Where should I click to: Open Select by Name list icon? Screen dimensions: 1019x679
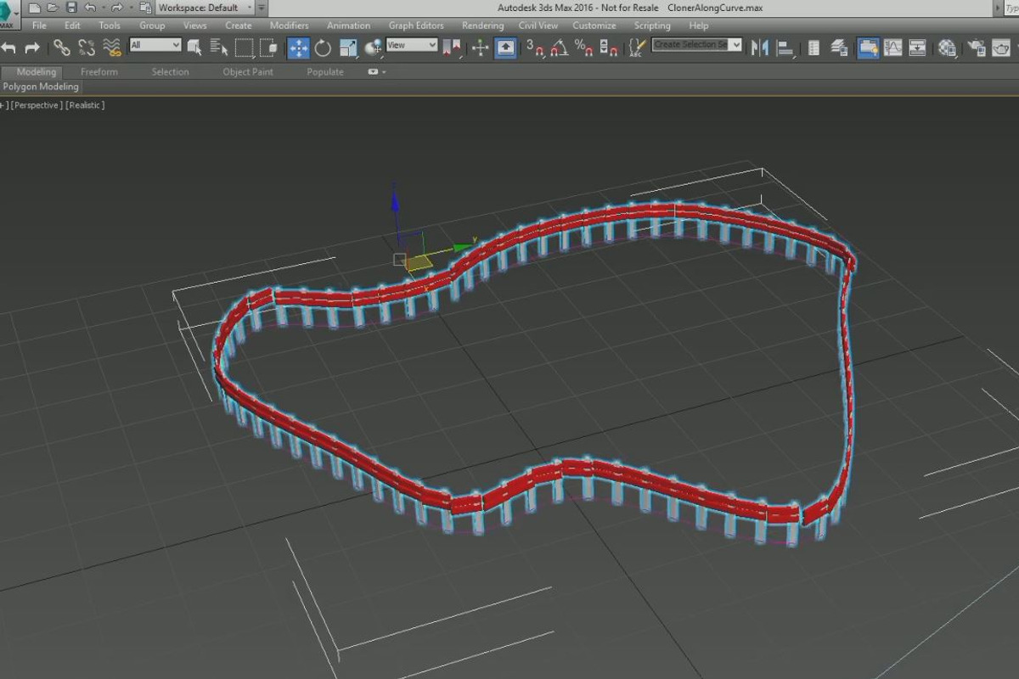coord(219,48)
